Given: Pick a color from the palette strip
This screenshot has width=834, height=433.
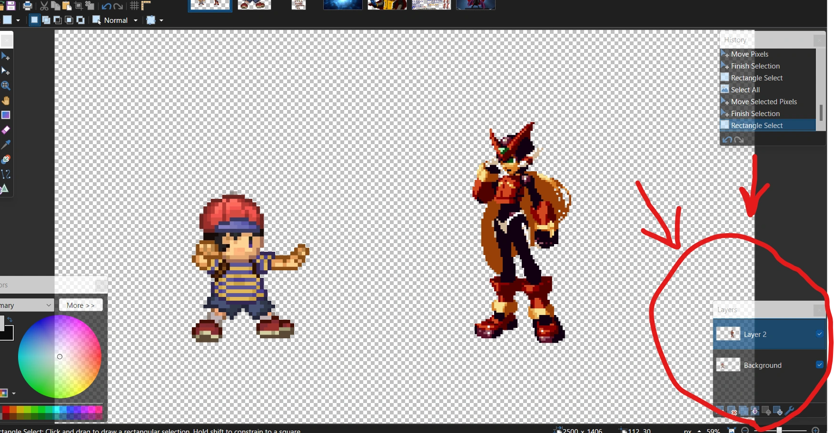Looking at the screenshot, I should tap(52, 413).
